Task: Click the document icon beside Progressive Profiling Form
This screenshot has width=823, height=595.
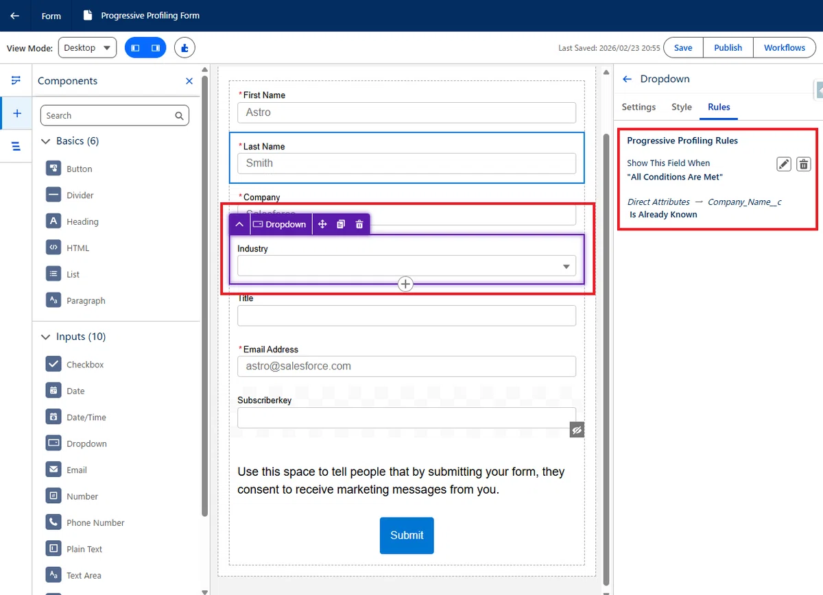Action: pyautogui.click(x=87, y=15)
